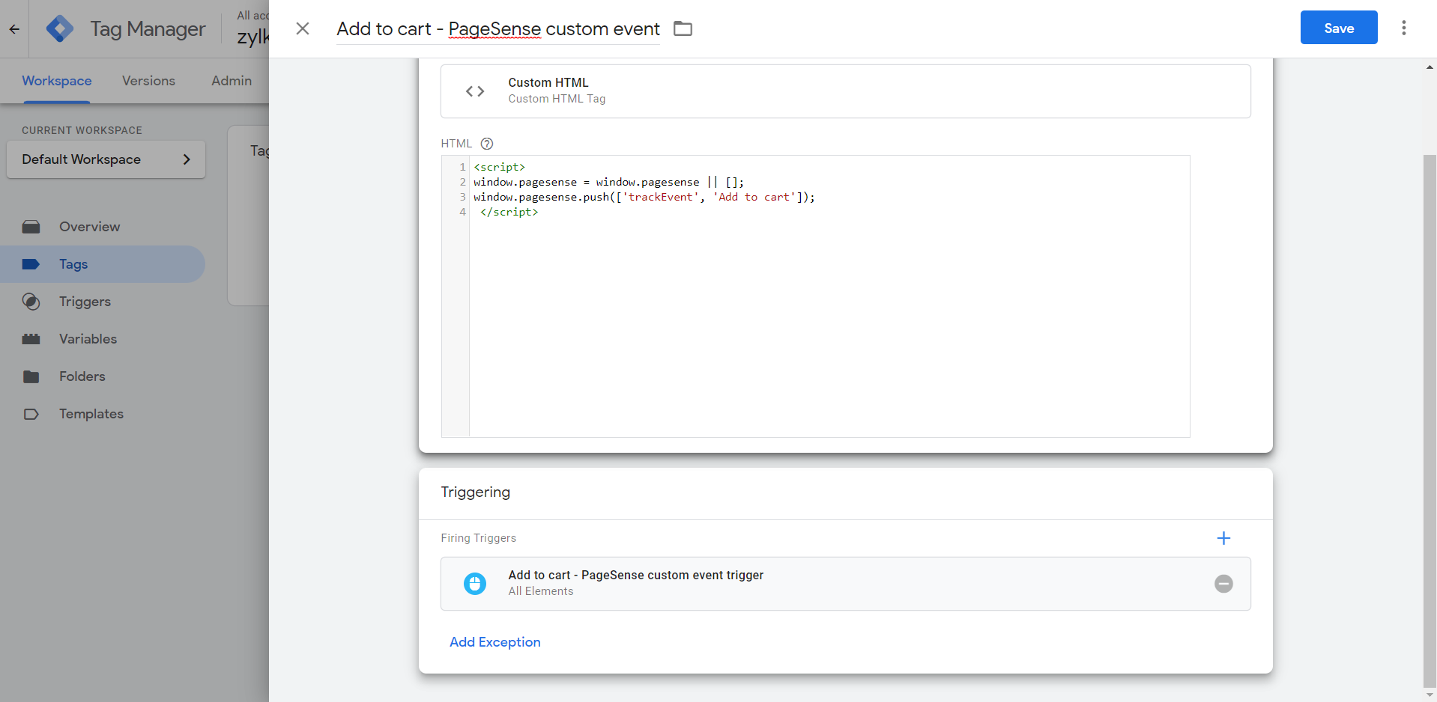Go back using the left arrow
The width and height of the screenshot is (1437, 702).
(14, 29)
